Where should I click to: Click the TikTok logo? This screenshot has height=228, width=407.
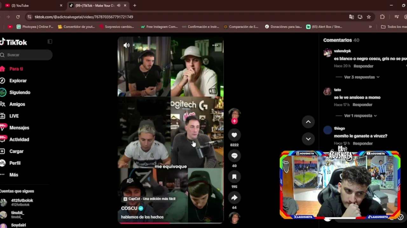13,42
